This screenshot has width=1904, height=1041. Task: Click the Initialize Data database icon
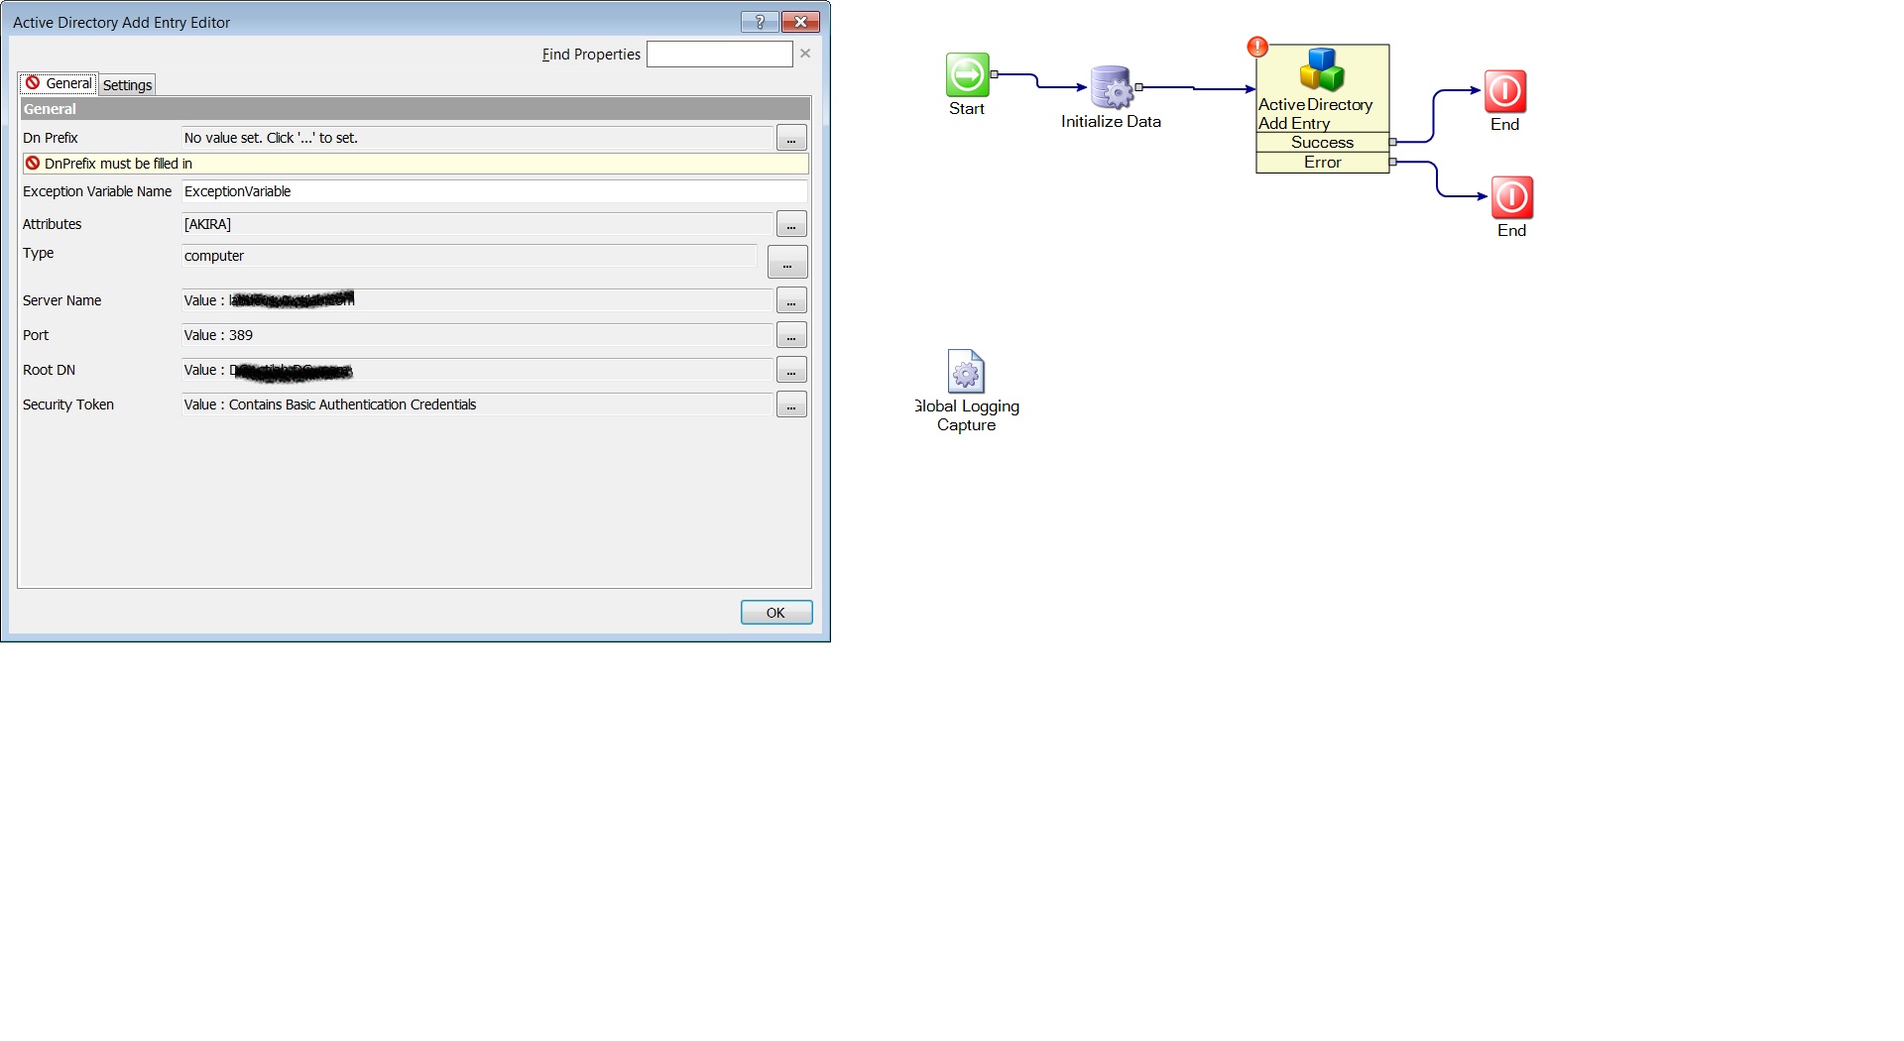coord(1109,88)
